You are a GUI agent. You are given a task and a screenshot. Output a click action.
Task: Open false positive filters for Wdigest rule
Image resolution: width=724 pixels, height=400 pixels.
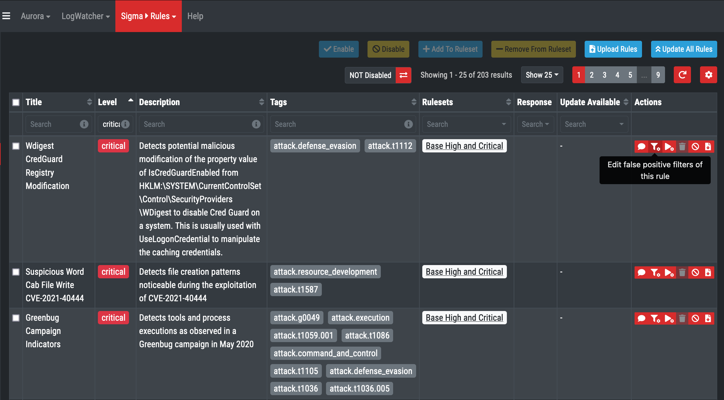[655, 147]
